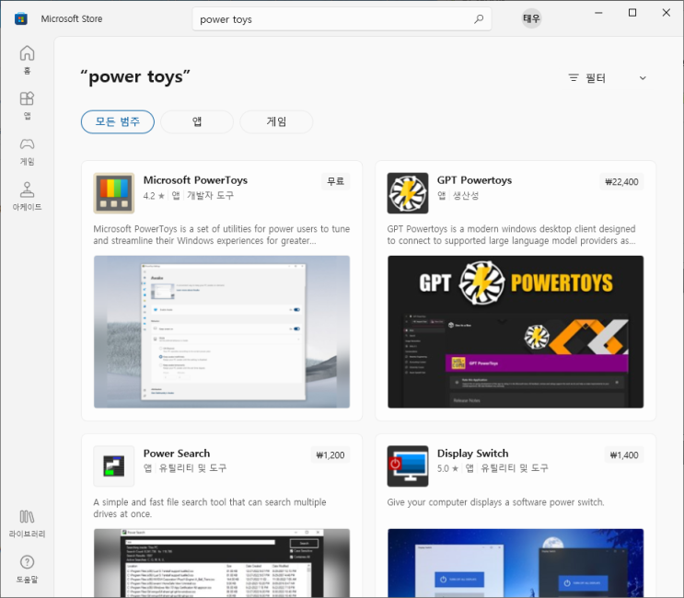Open the GPT POWERTOYS banner image
684x598 pixels.
tap(516, 332)
